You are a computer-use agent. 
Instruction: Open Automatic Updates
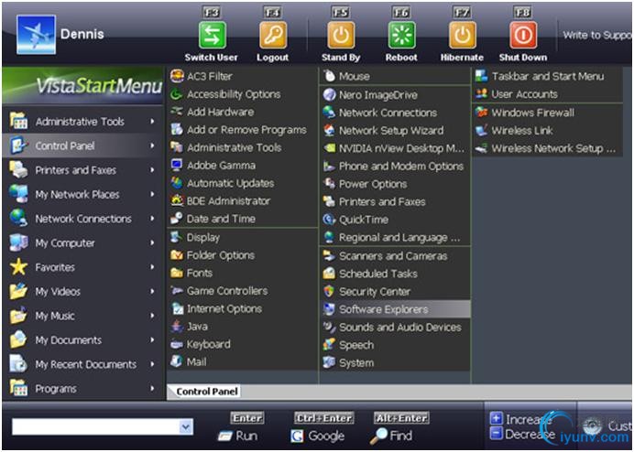[x=243, y=183]
